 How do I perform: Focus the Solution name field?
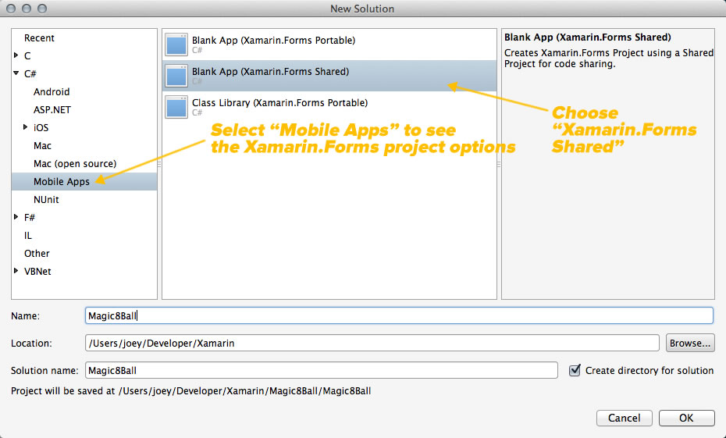point(322,370)
